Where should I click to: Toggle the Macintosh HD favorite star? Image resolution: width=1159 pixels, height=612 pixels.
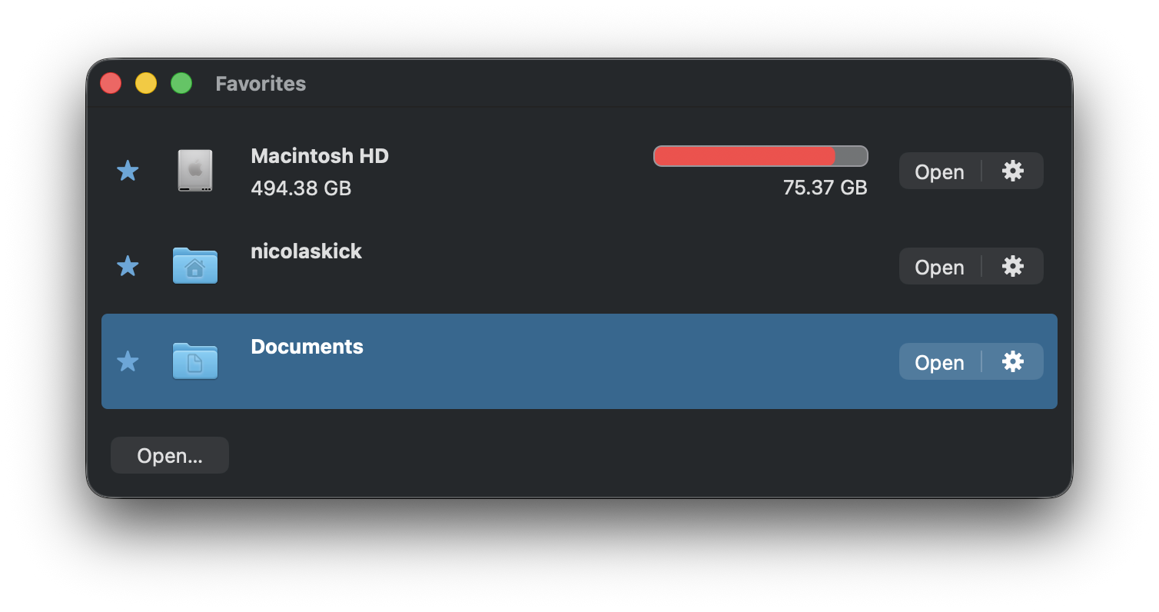pyautogui.click(x=128, y=171)
